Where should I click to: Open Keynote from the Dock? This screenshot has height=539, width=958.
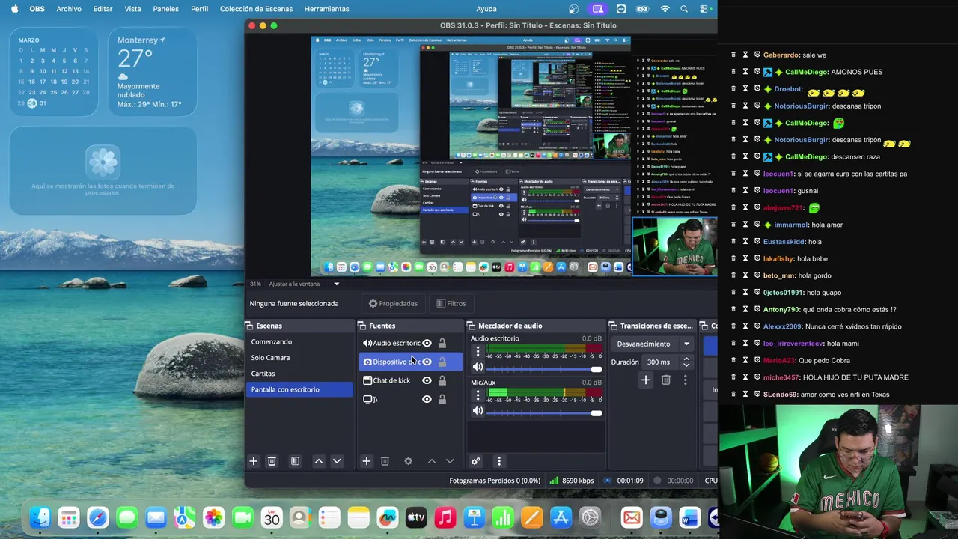[474, 517]
